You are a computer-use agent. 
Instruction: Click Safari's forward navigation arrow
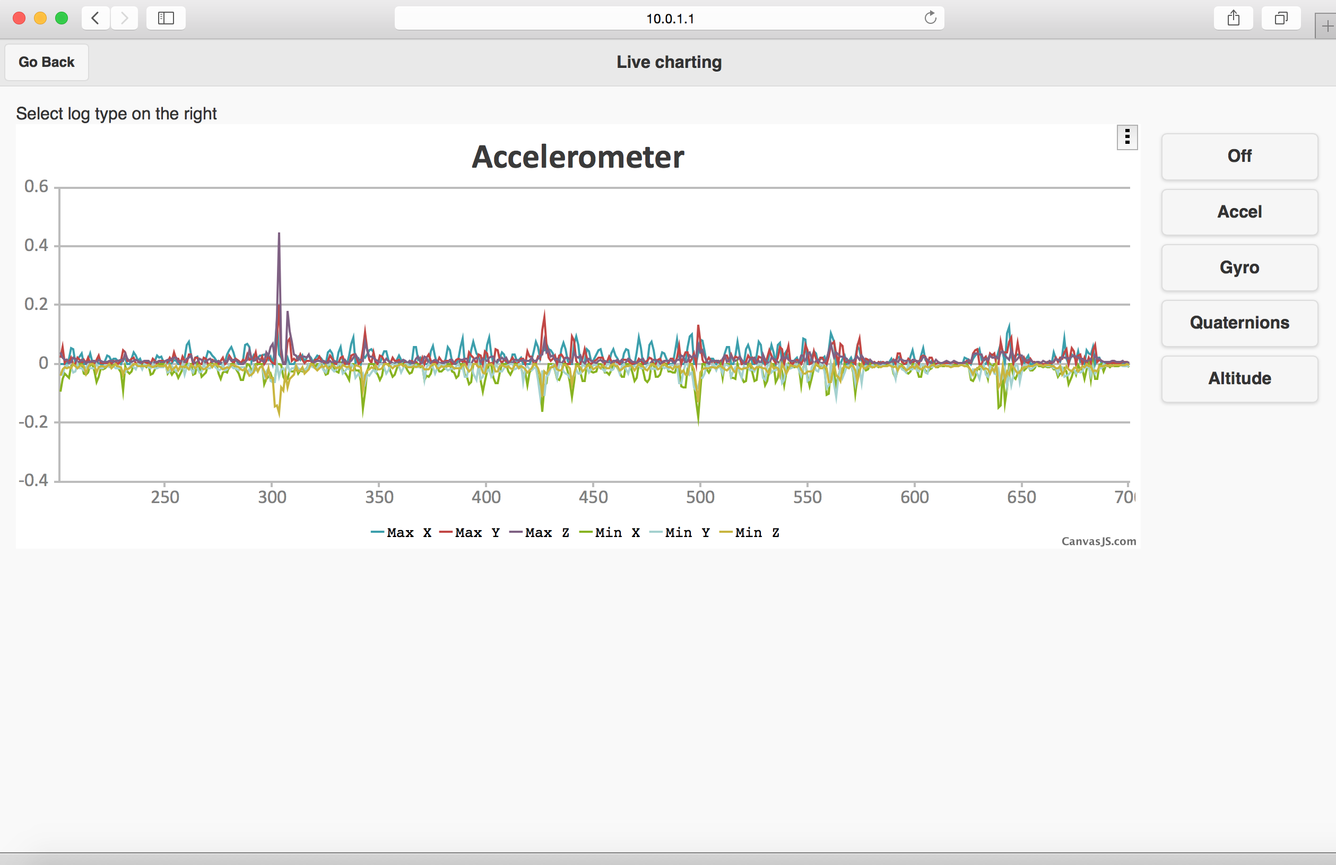(125, 18)
